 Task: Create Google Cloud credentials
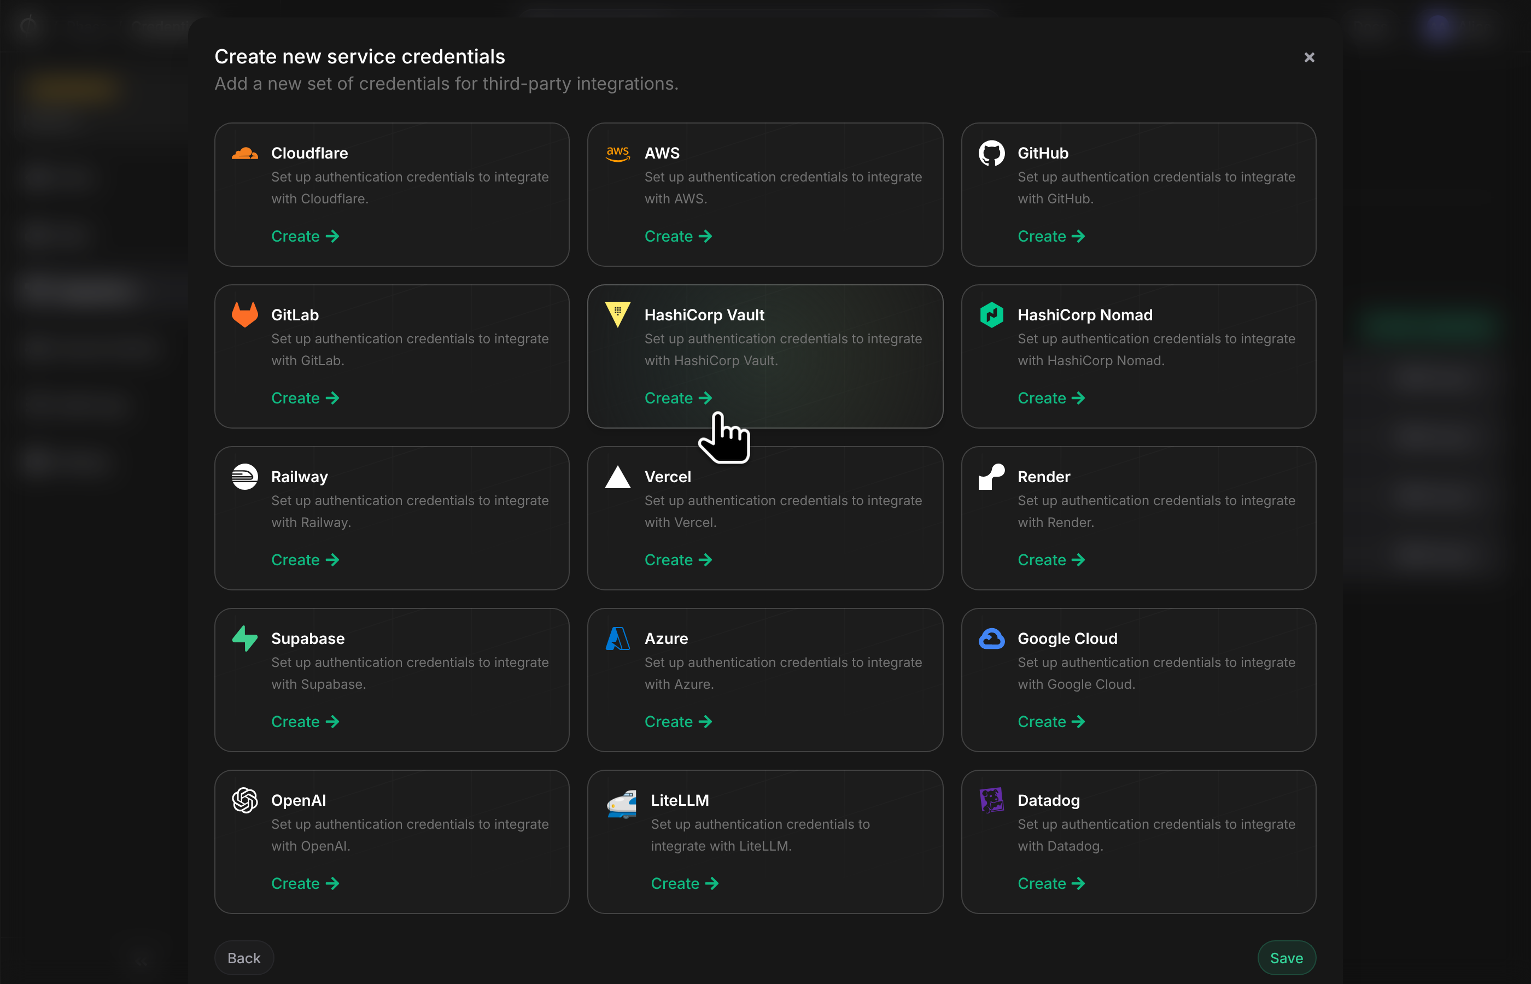pos(1051,722)
